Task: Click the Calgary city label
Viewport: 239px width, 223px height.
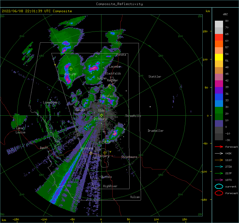Action: (x=104, y=156)
